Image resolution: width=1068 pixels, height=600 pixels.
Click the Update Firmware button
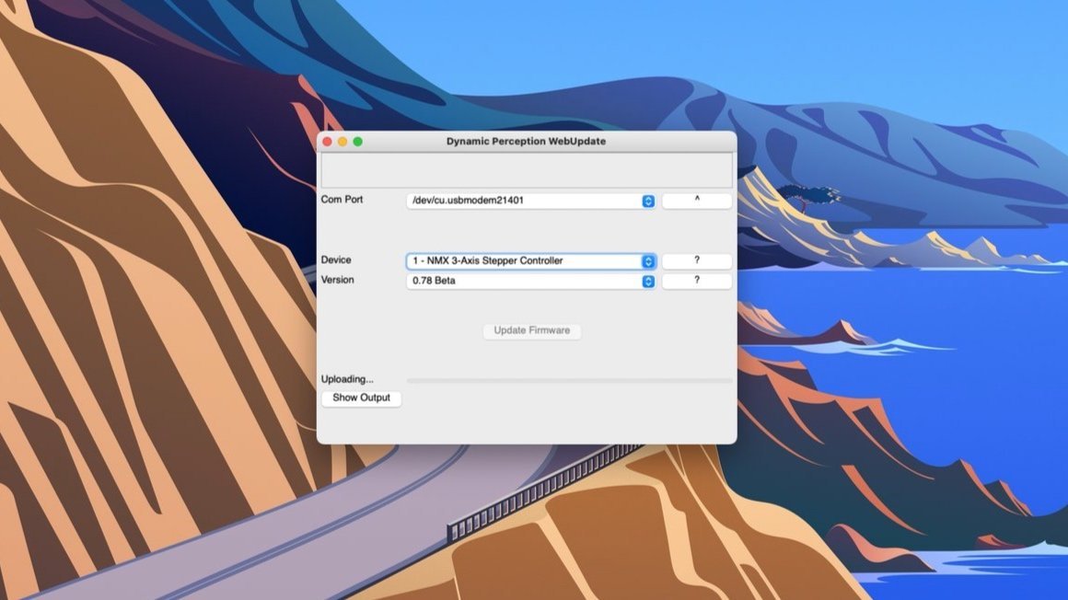click(x=532, y=331)
